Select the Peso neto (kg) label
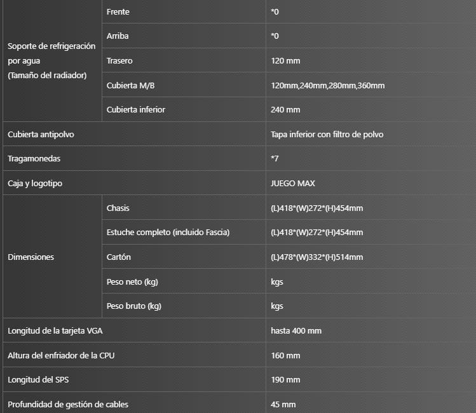476x413 pixels. tap(132, 282)
